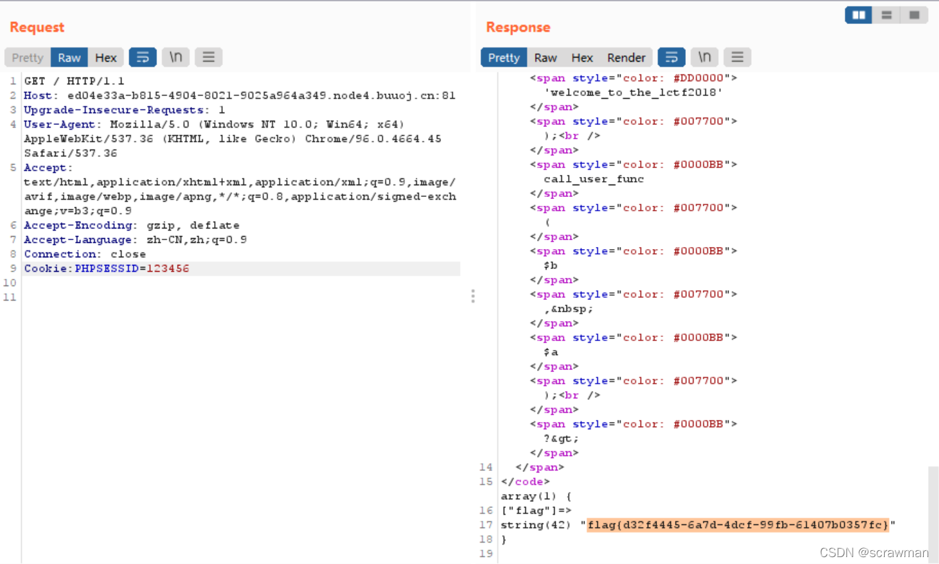Select Pretty tab in Response panel
This screenshot has height=564, width=939.
[504, 58]
